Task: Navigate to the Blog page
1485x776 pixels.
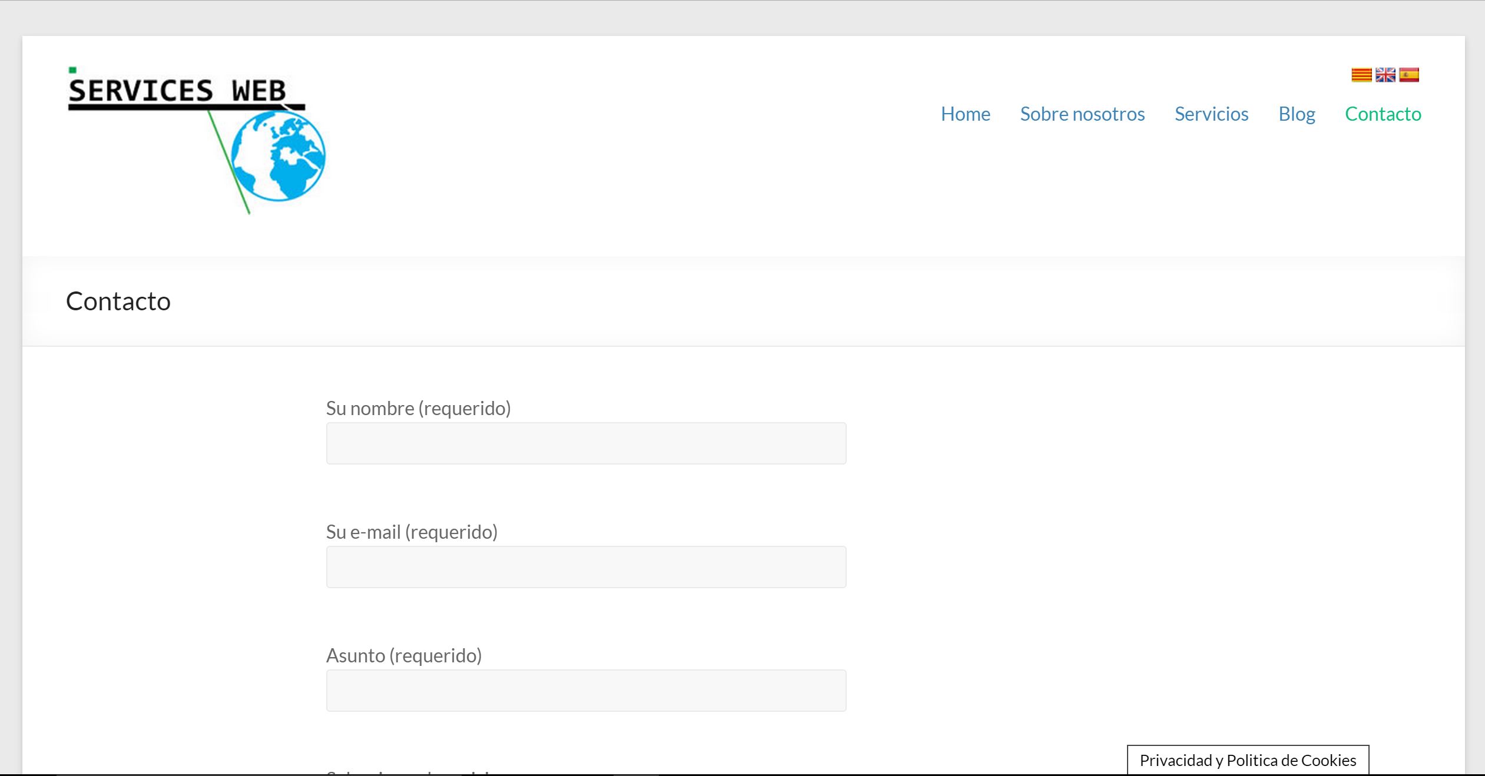Action: [1297, 114]
